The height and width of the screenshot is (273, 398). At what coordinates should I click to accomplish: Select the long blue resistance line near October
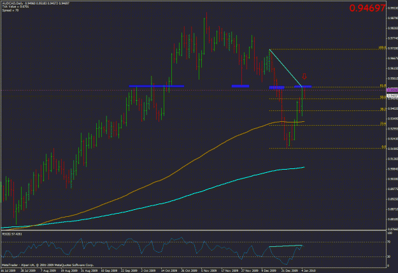[157, 86]
